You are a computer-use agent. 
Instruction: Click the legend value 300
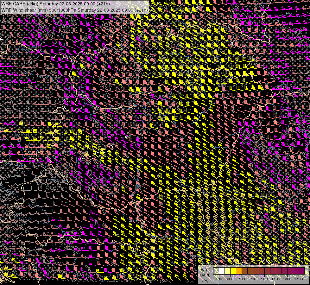pos(230,279)
